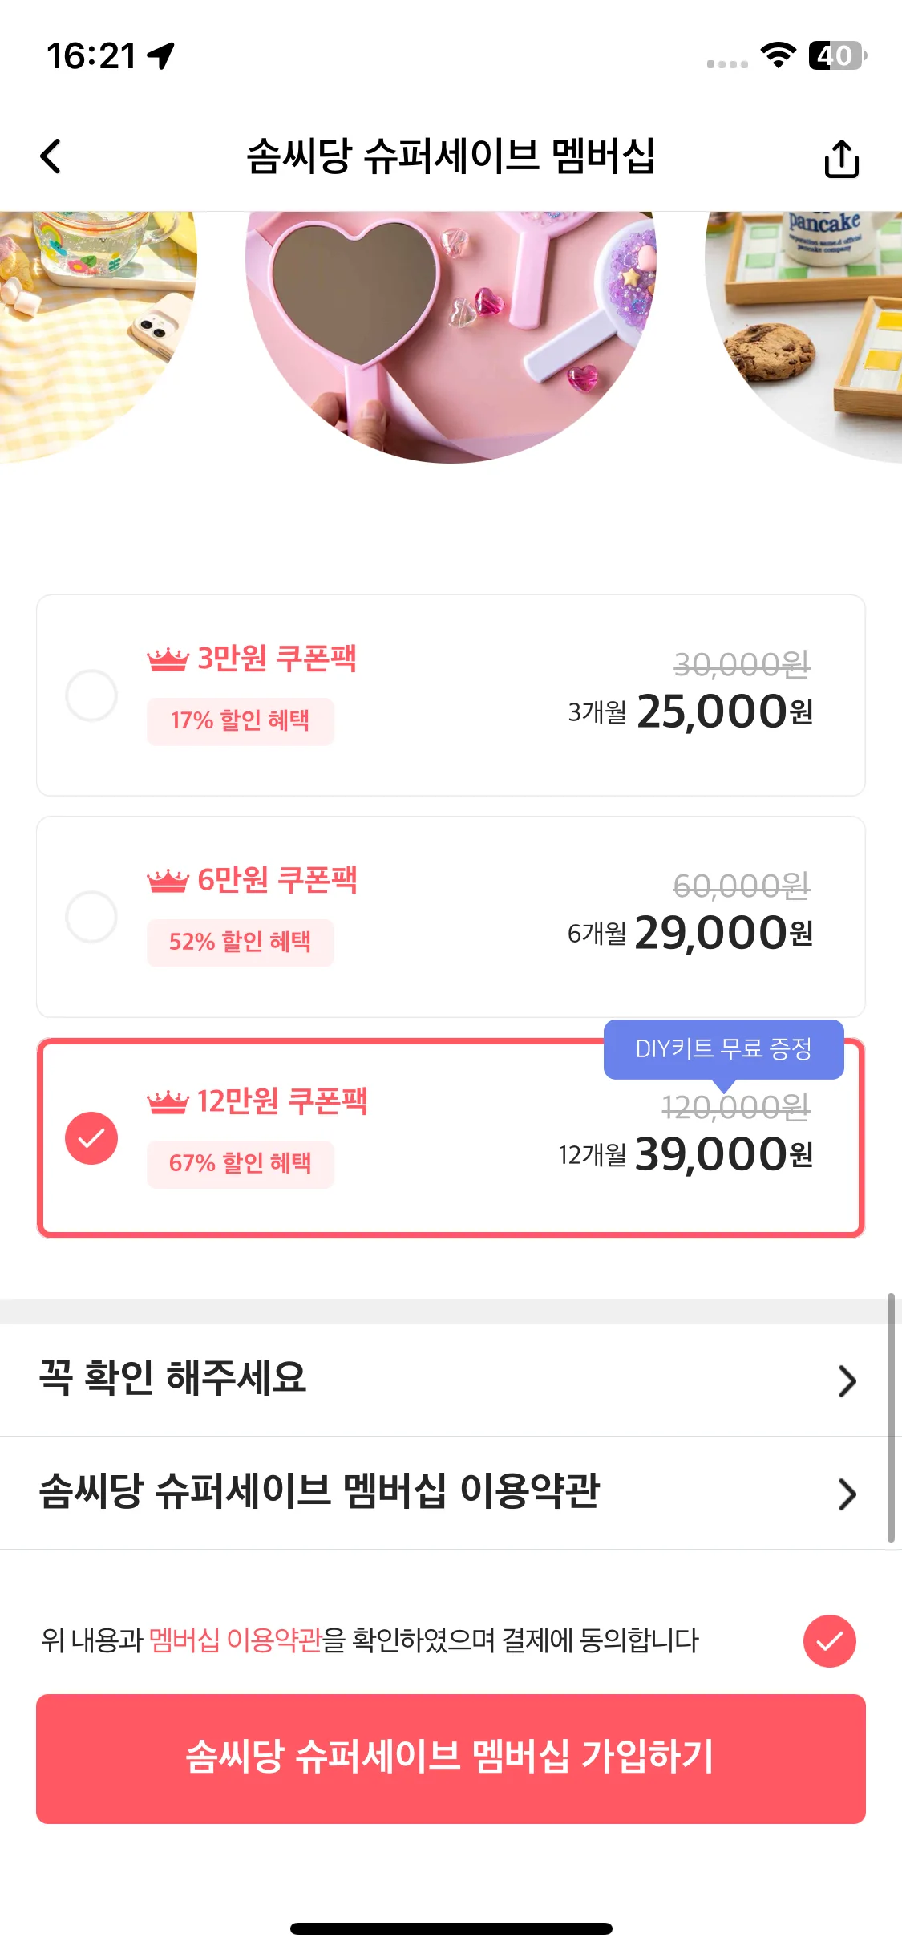Tap the crown icon beside 6만원 쿠폰팩
Viewport: 902px width, 1954px height.
pyautogui.click(x=168, y=881)
